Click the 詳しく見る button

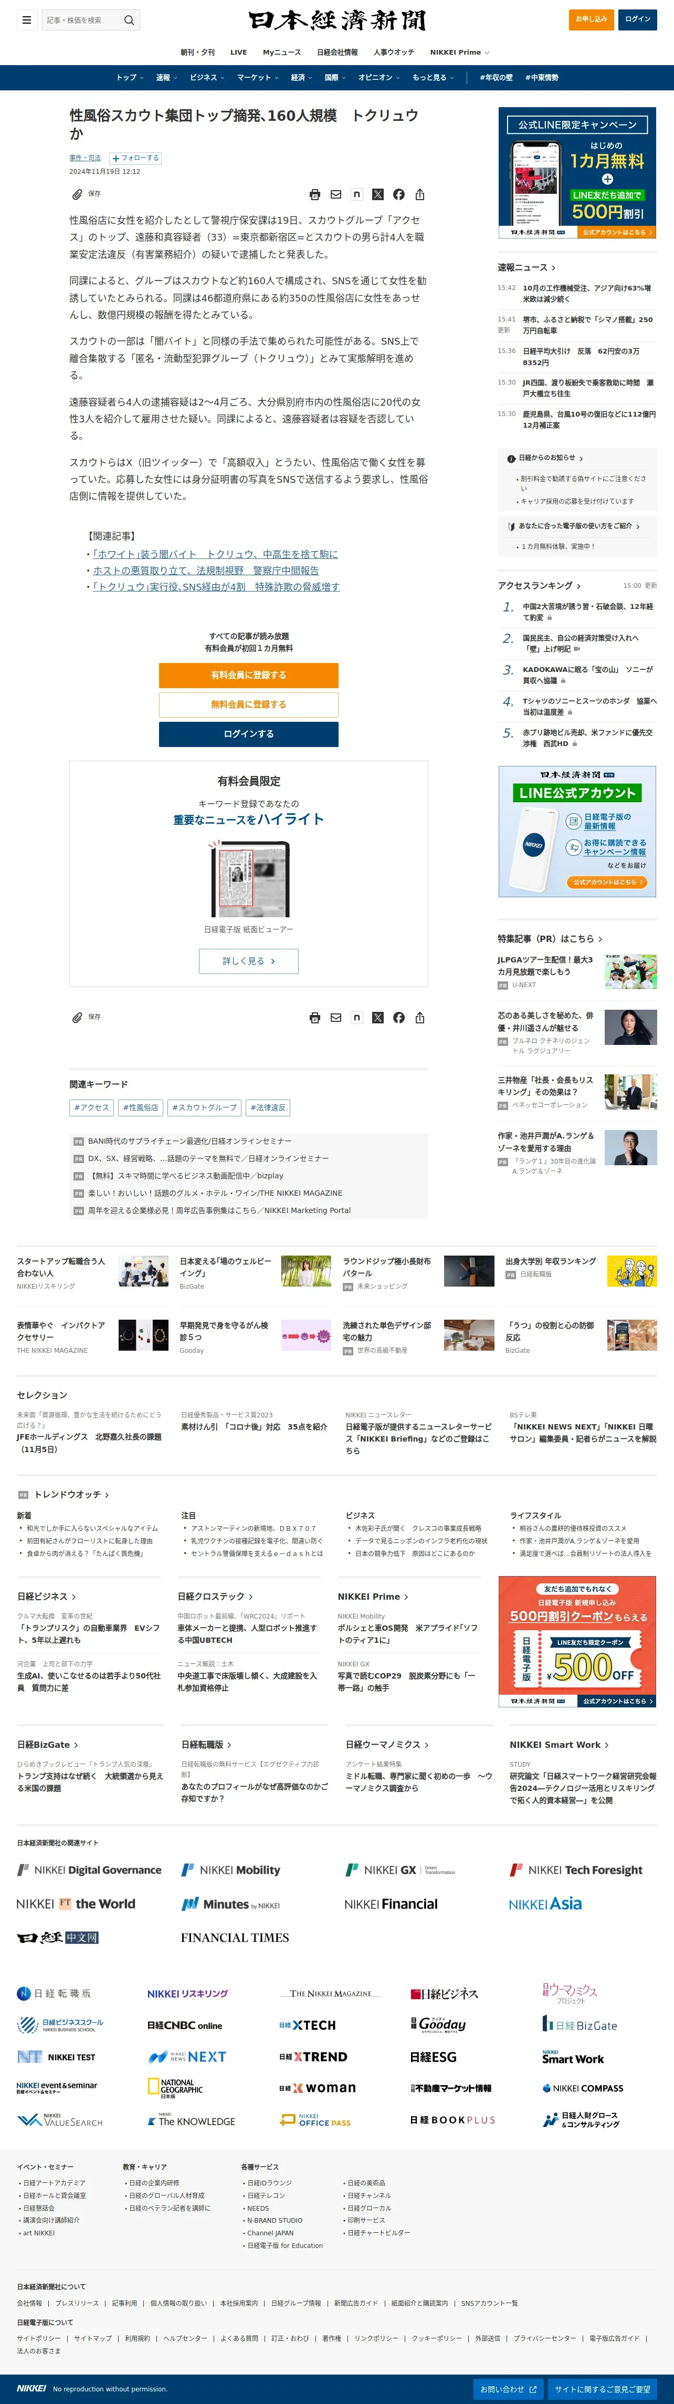point(248,961)
